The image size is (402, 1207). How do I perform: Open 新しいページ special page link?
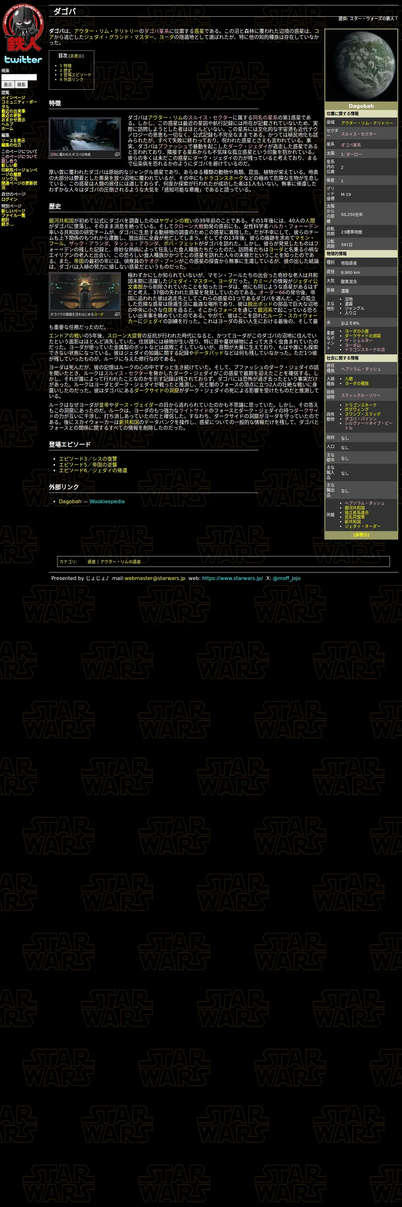click(x=13, y=211)
